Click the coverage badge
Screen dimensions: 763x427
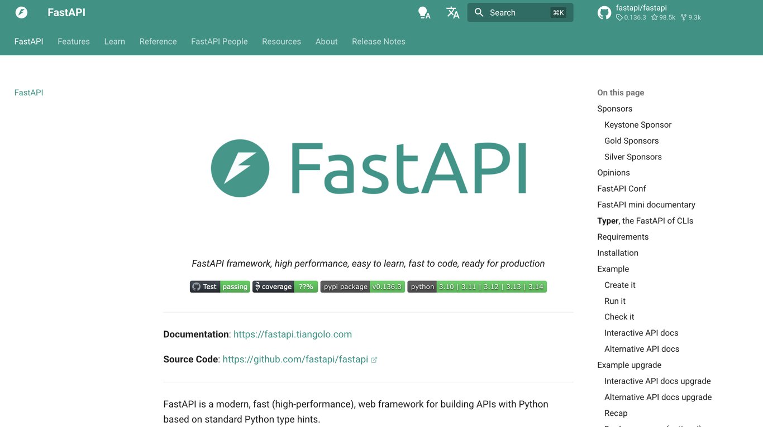(x=285, y=287)
